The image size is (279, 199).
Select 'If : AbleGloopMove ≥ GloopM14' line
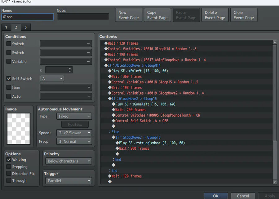(186, 65)
